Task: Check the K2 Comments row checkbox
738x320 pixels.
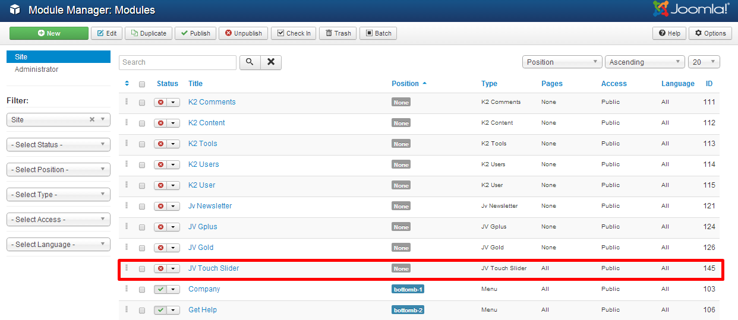Action: pos(142,103)
